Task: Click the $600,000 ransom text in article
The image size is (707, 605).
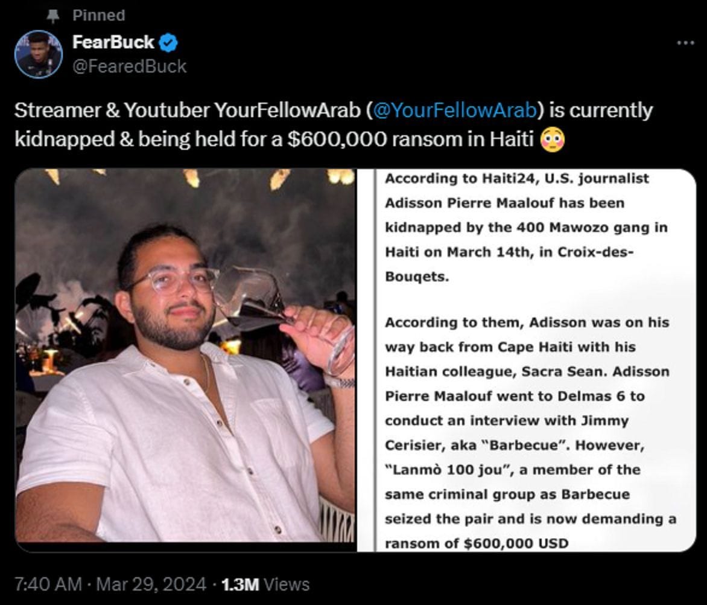Action: [x=499, y=543]
